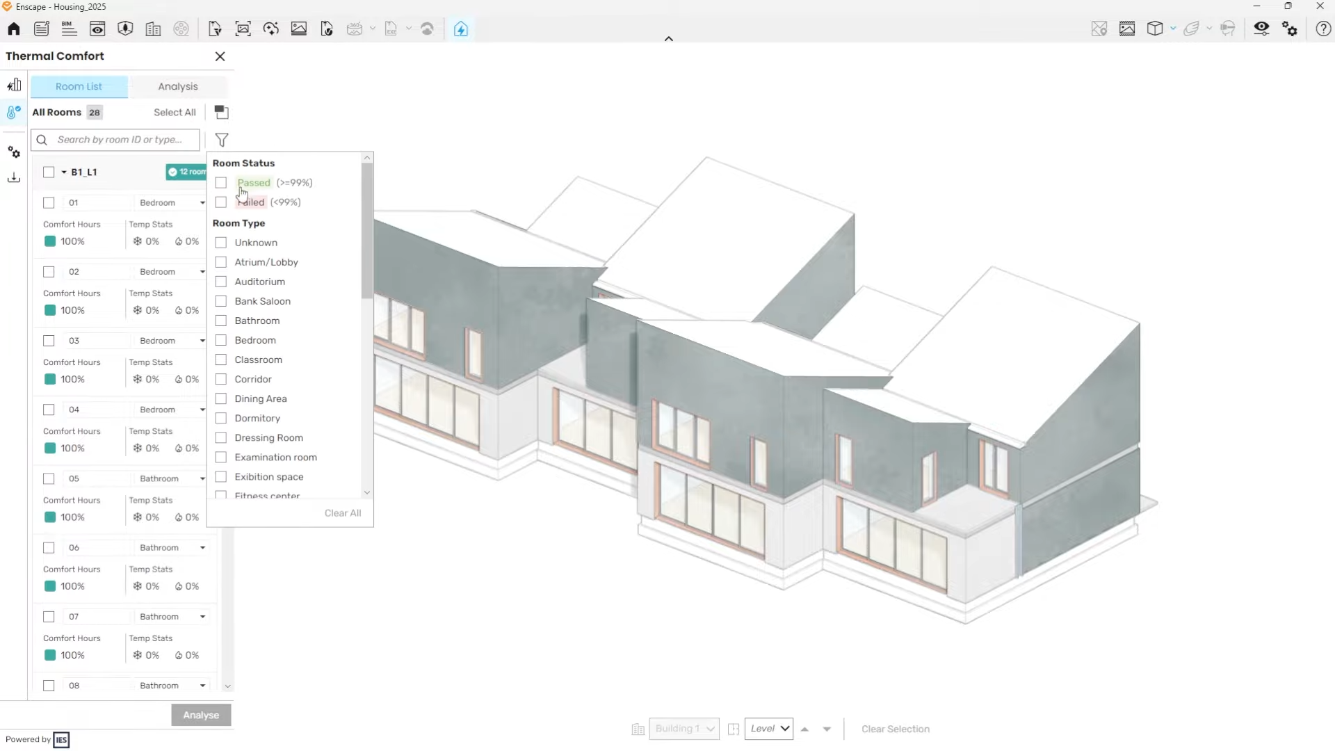This screenshot has height=751, width=1335.
Task: Open the Level dropdown
Action: [769, 729]
